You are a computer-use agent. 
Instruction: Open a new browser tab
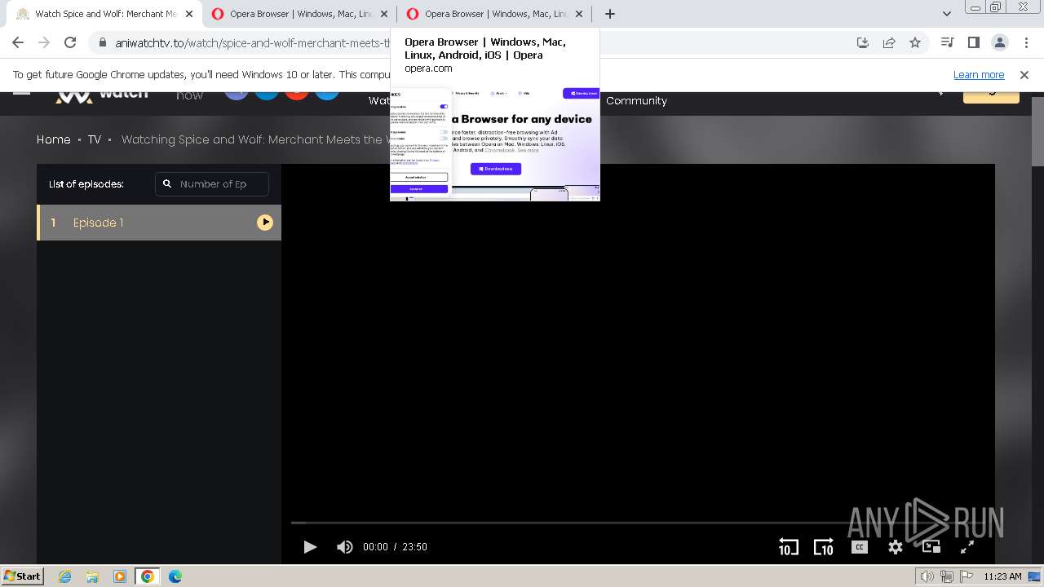pyautogui.click(x=610, y=14)
